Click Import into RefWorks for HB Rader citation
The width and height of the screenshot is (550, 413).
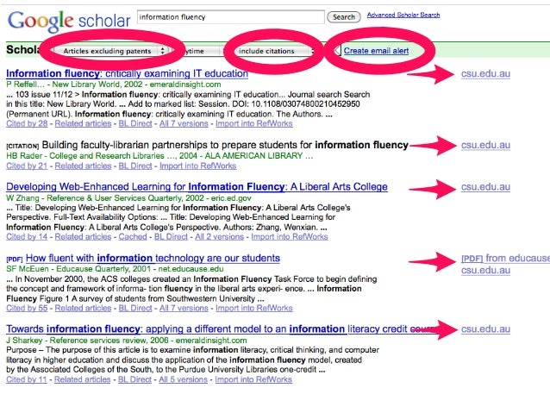tap(197, 166)
